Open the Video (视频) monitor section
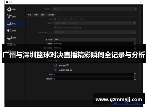148x107 pixels. click(x=9, y=38)
